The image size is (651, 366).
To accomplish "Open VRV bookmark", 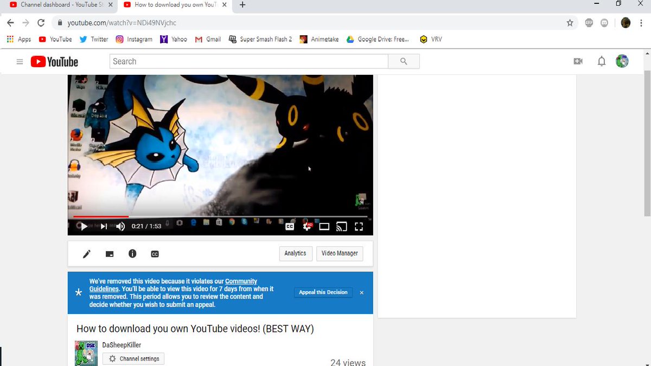I will click(431, 39).
